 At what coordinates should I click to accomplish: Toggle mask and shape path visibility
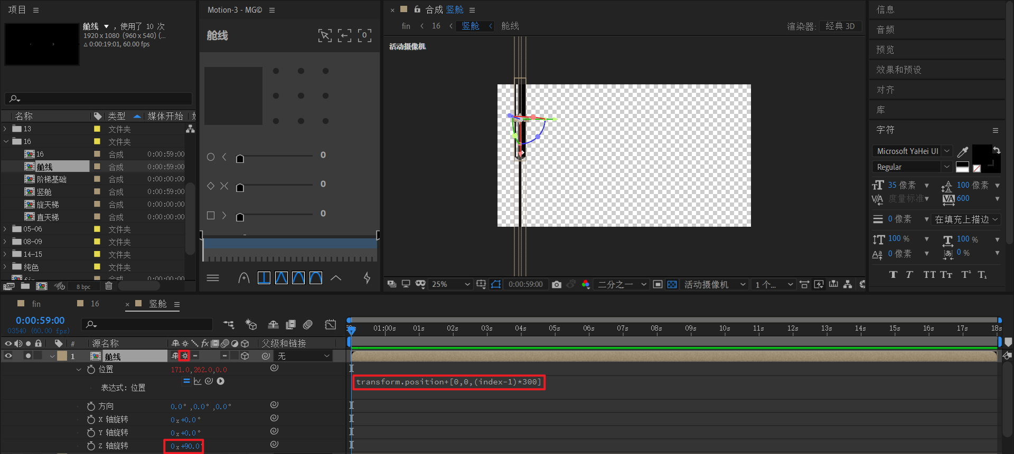point(495,284)
